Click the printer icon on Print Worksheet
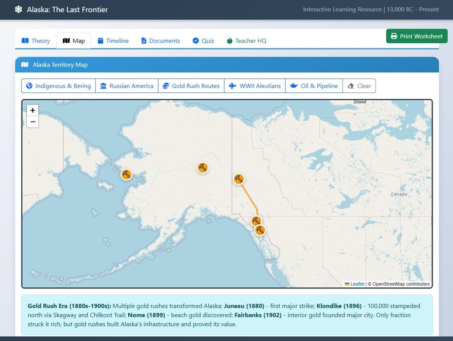 coord(394,36)
